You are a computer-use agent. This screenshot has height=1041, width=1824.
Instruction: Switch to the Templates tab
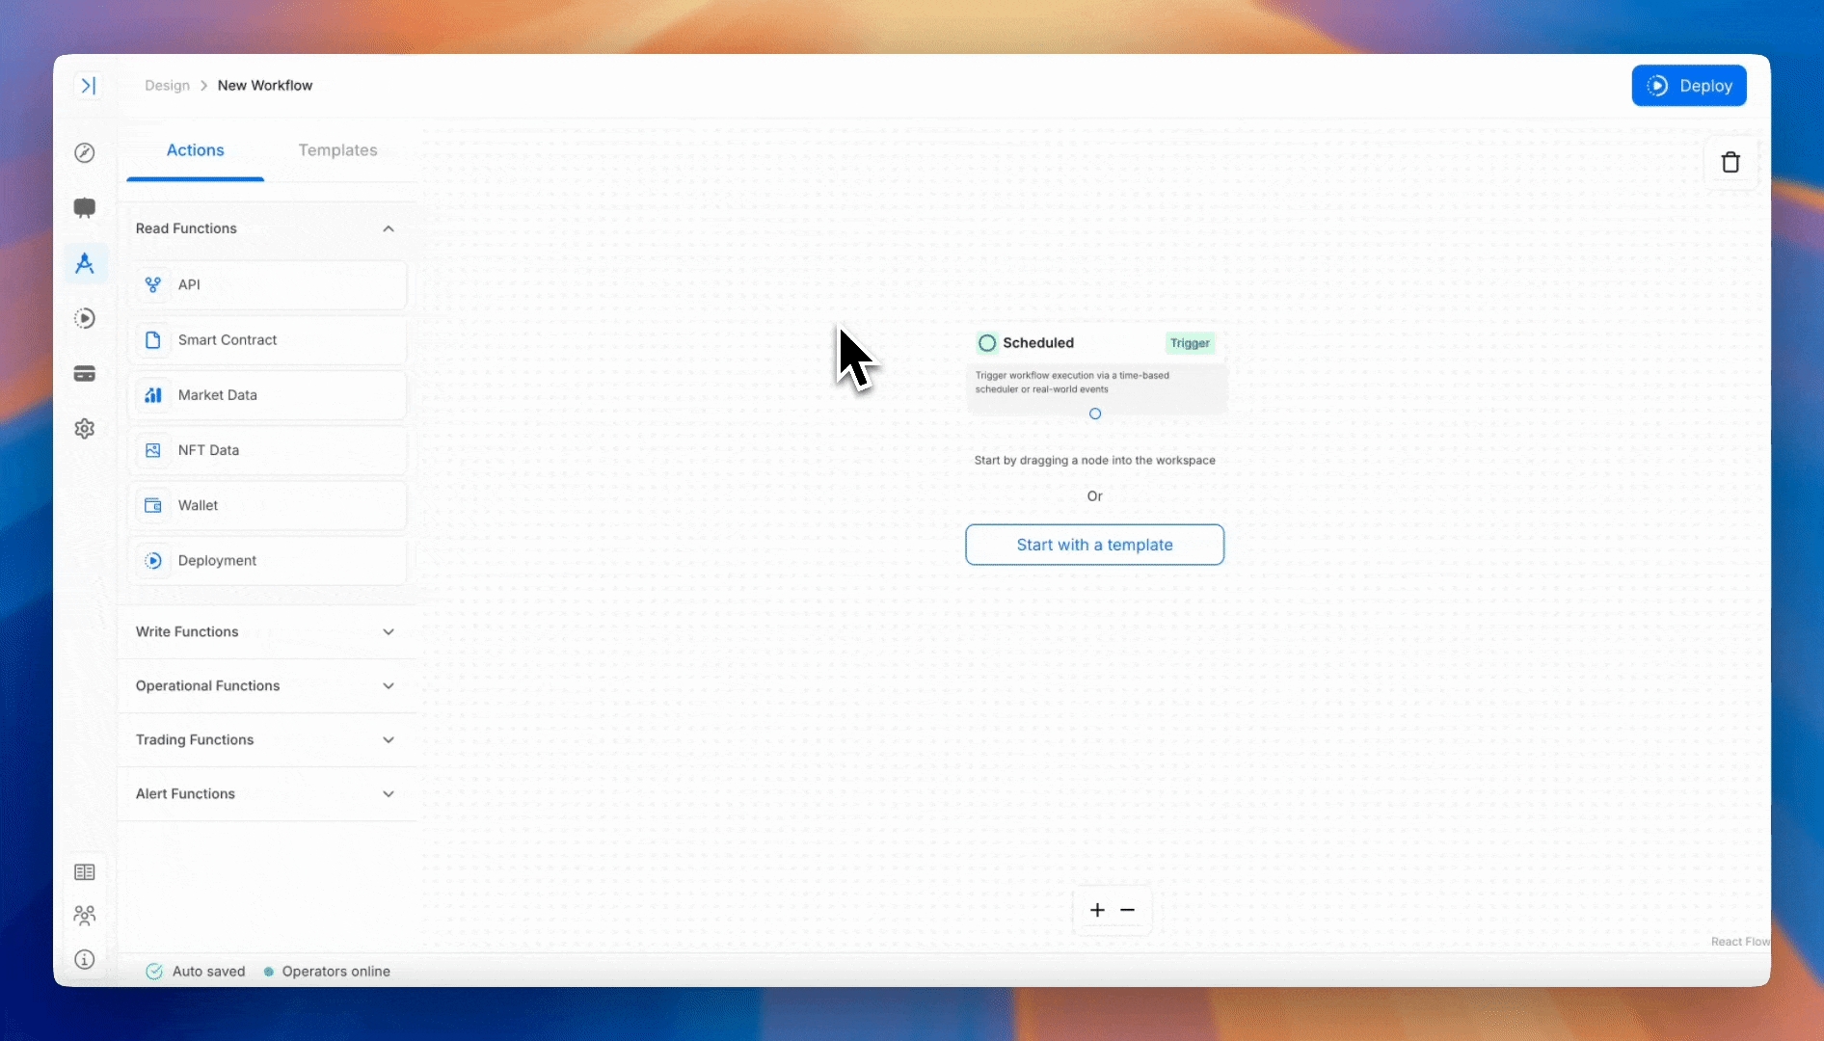point(337,150)
